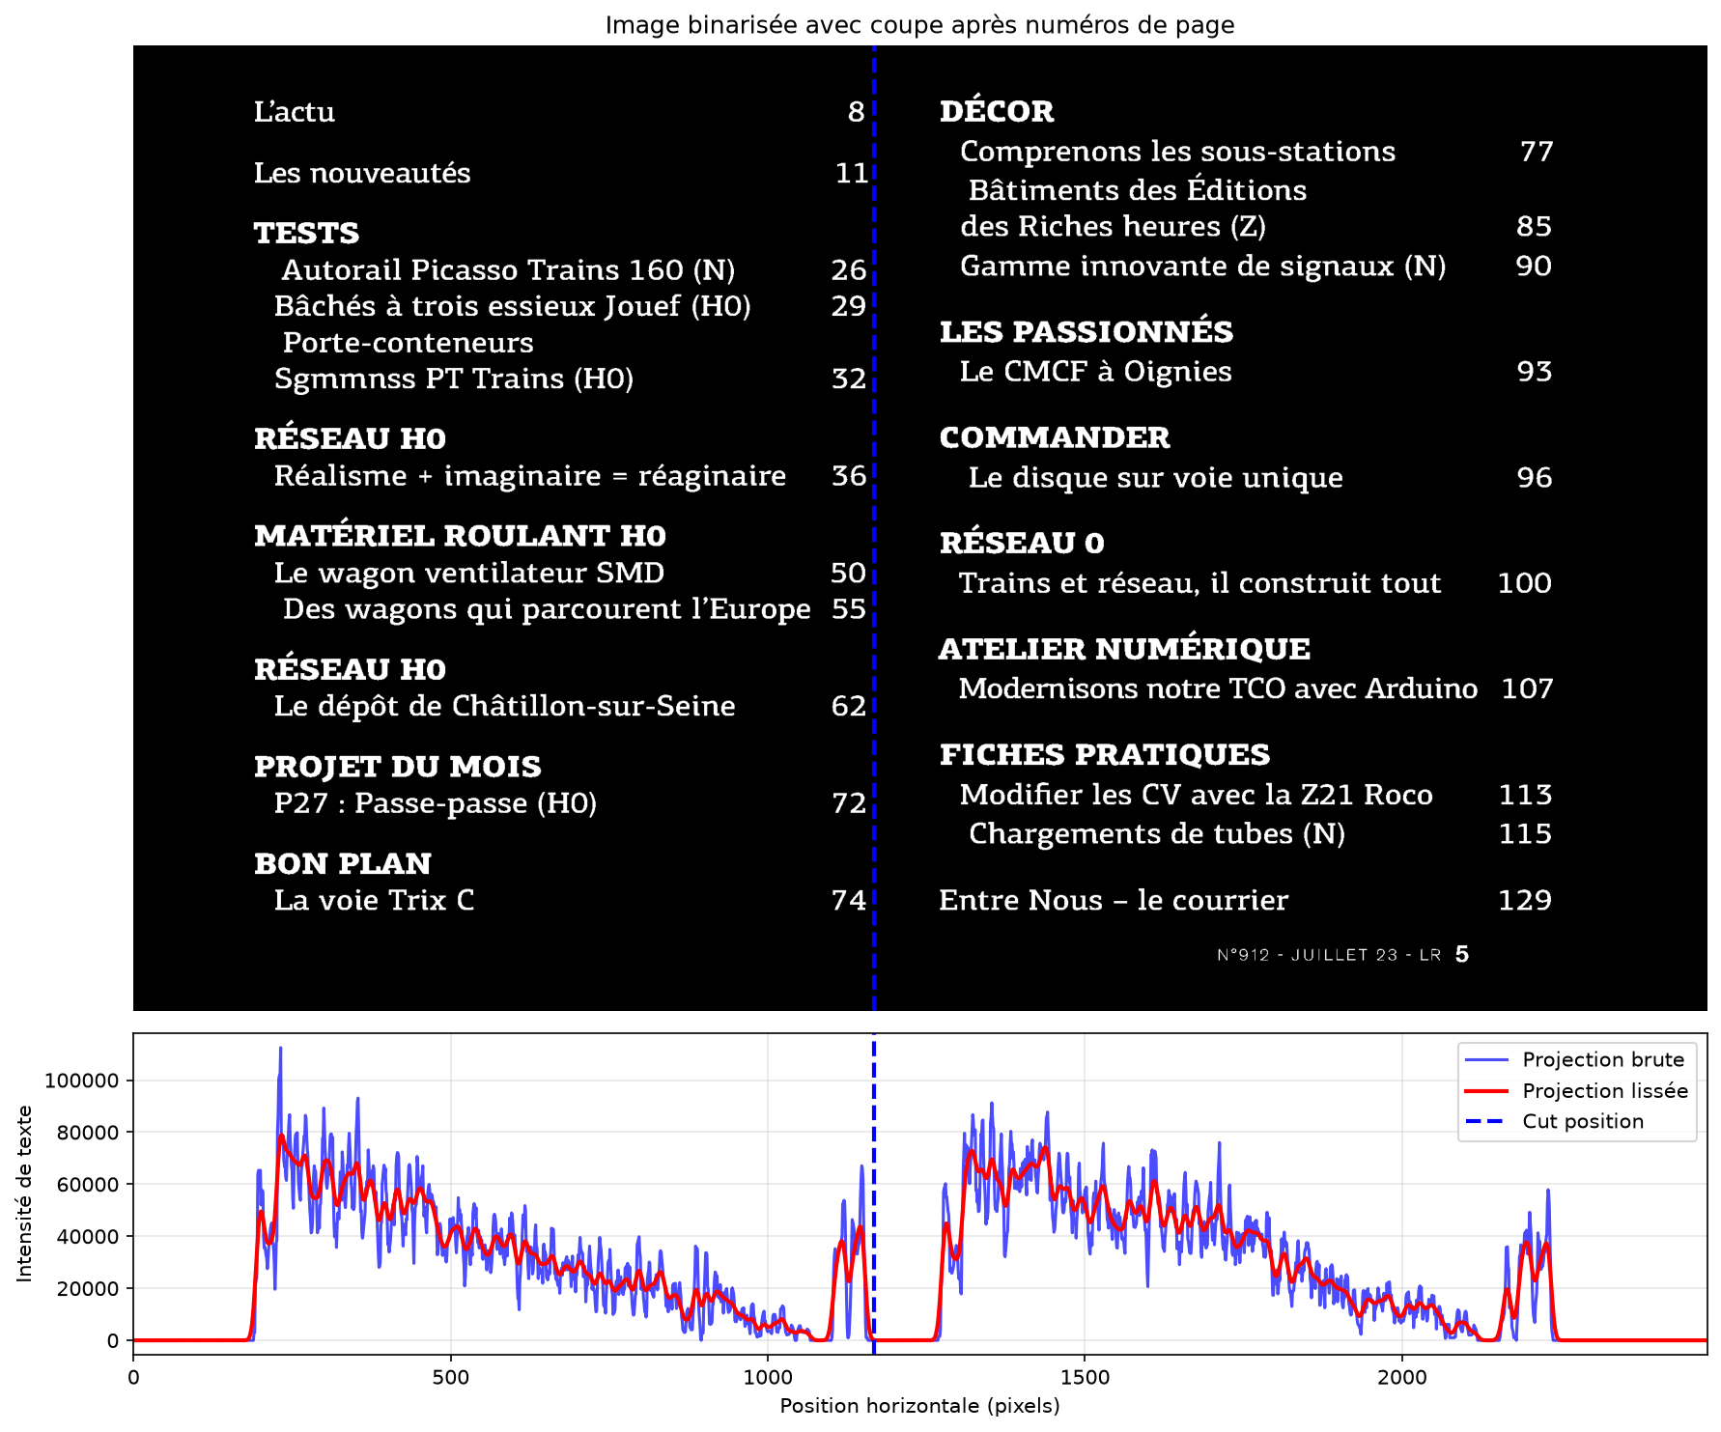This screenshot has height=1432, width=1721.
Task: Click page number 77 beside Comprenons les sous-stations
Action: pyautogui.click(x=1536, y=152)
